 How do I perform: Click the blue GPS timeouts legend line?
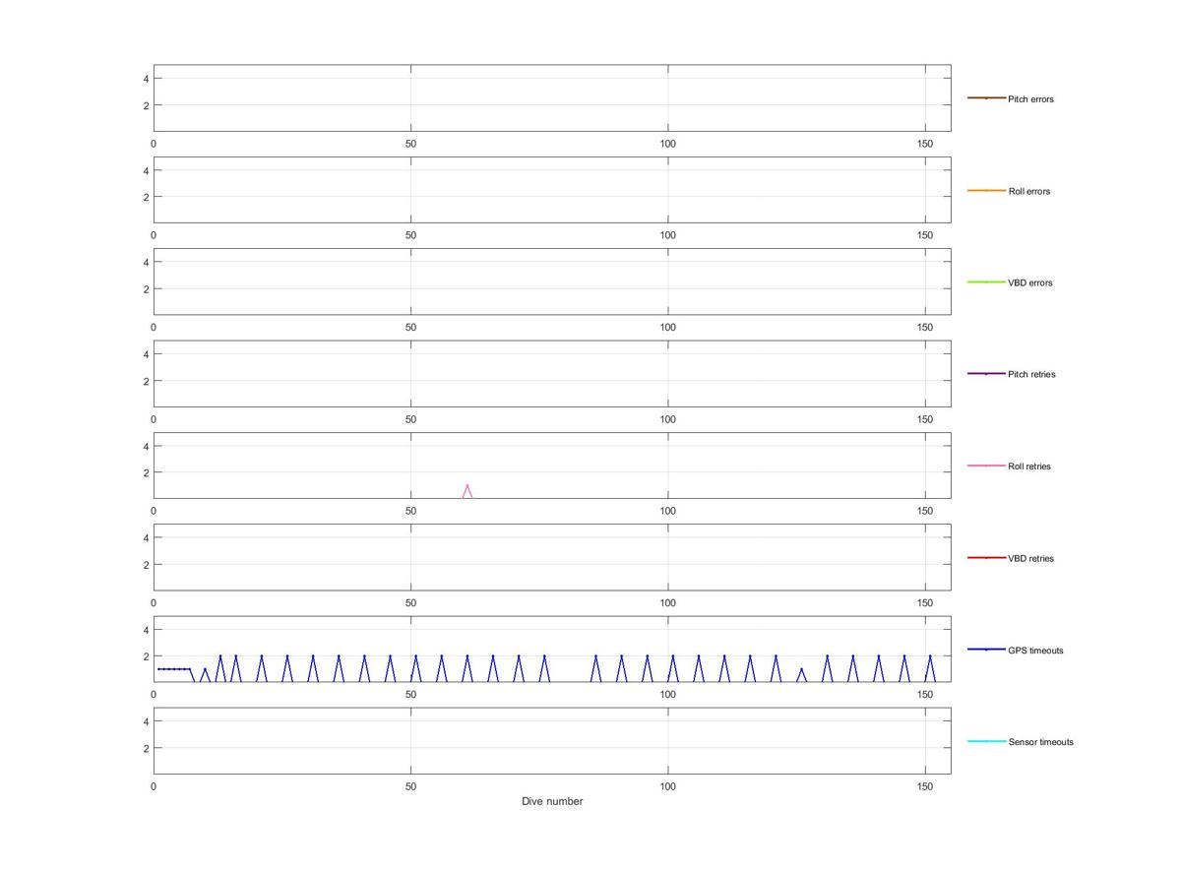tap(986, 650)
